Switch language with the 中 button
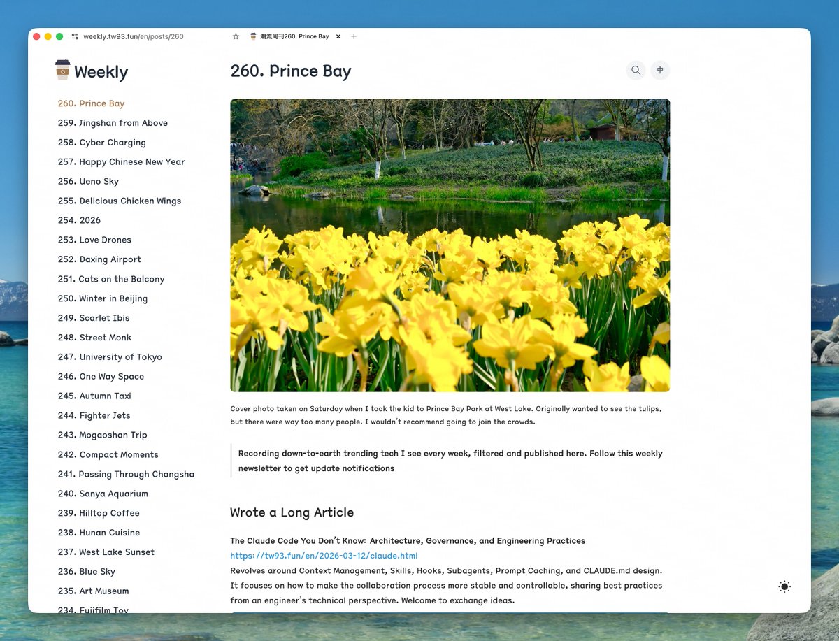The height and width of the screenshot is (641, 839). (660, 70)
